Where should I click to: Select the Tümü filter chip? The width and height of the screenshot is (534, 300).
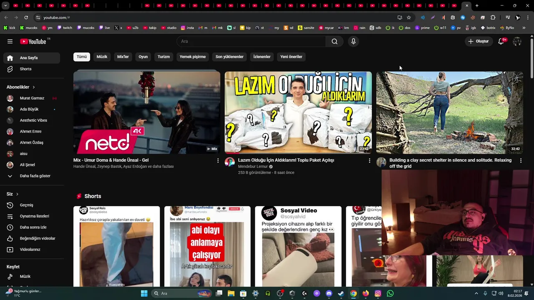(x=82, y=57)
